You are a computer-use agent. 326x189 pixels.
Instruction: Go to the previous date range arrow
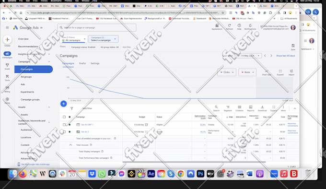pyautogui.click(x=265, y=56)
